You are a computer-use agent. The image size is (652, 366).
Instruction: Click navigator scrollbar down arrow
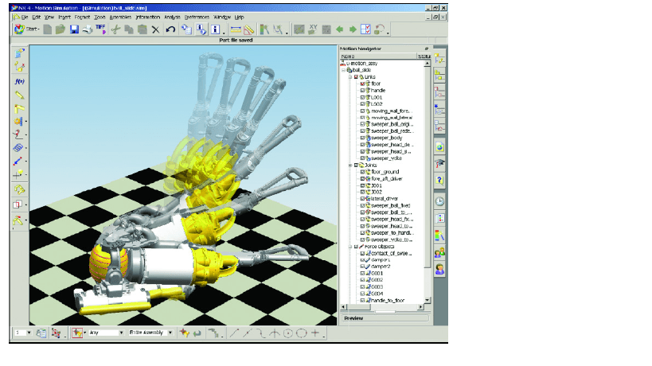tap(427, 300)
